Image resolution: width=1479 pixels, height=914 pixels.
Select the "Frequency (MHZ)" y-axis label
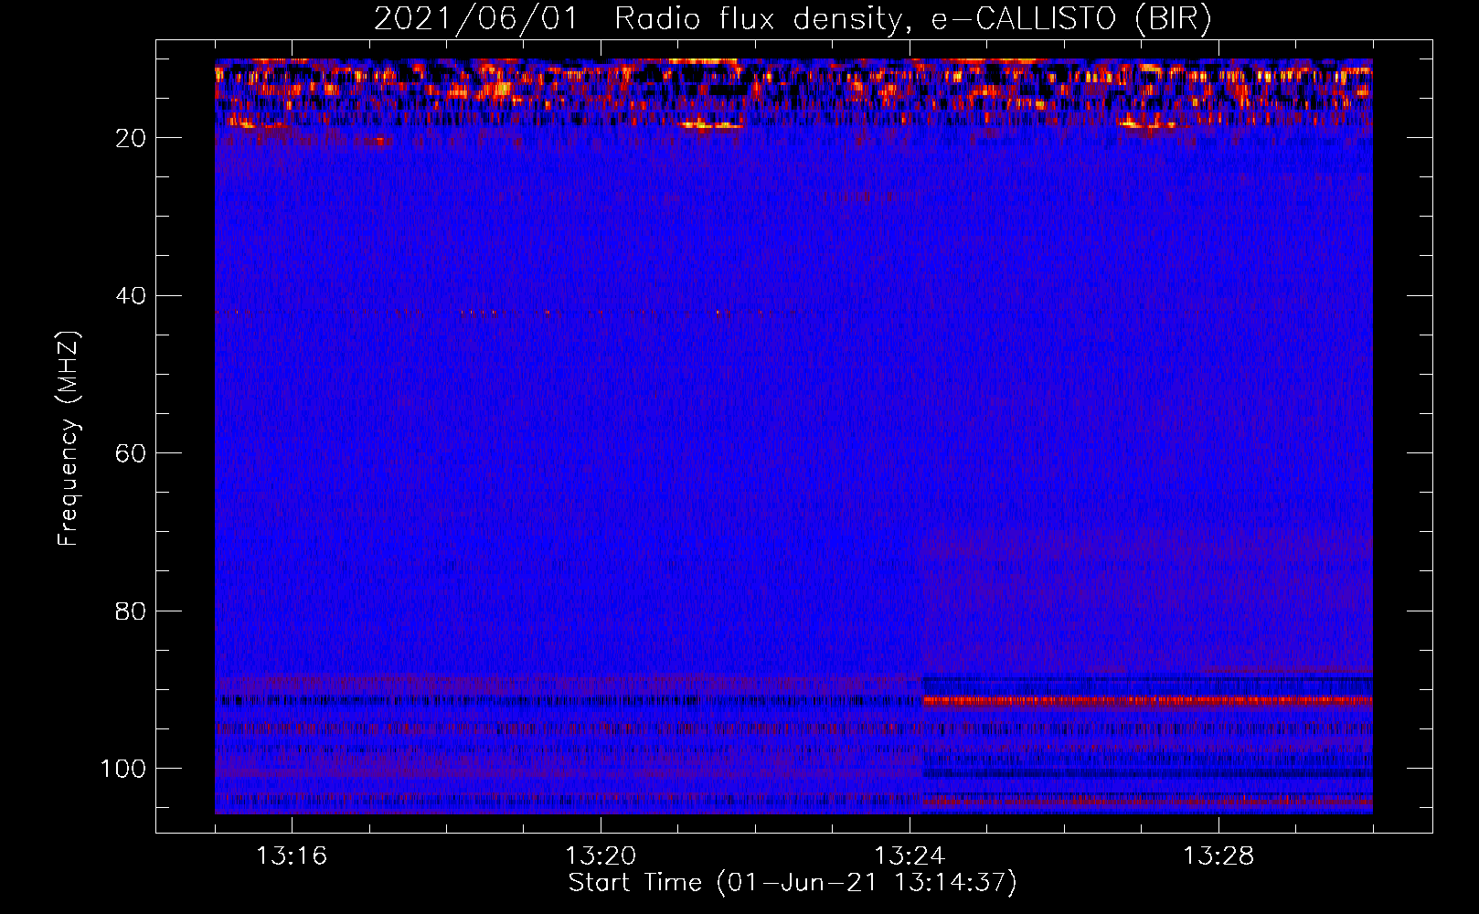pyautogui.click(x=69, y=439)
